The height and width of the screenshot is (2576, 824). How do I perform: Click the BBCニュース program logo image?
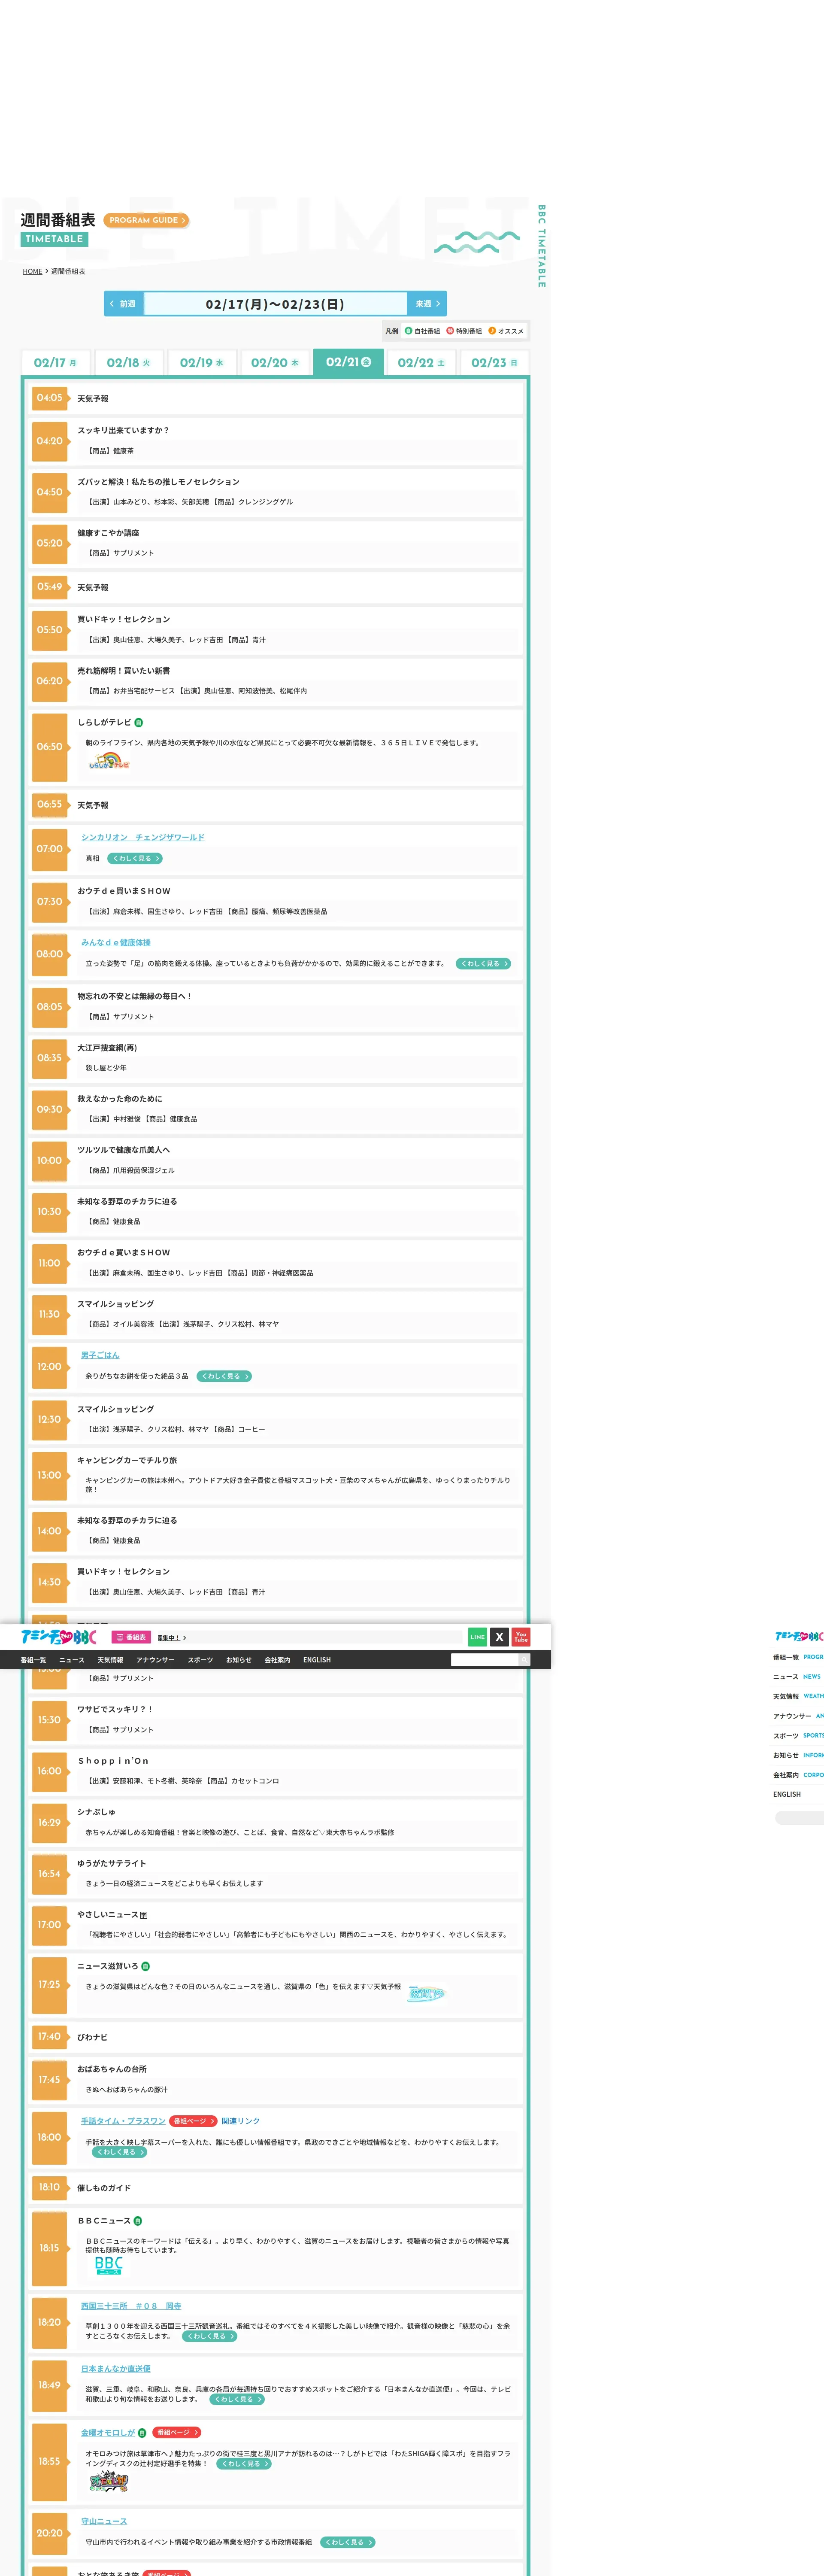coord(109,2265)
